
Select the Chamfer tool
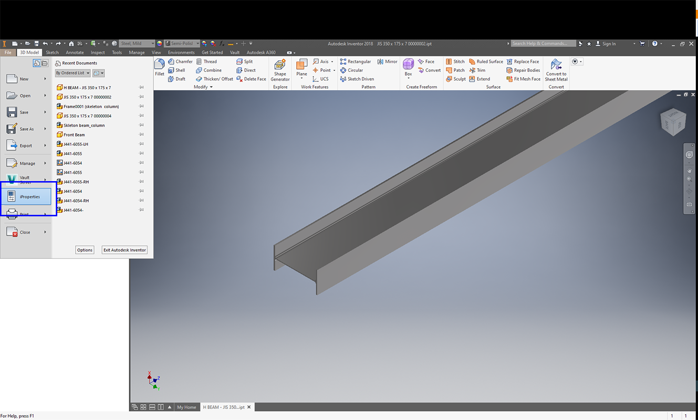pos(180,61)
